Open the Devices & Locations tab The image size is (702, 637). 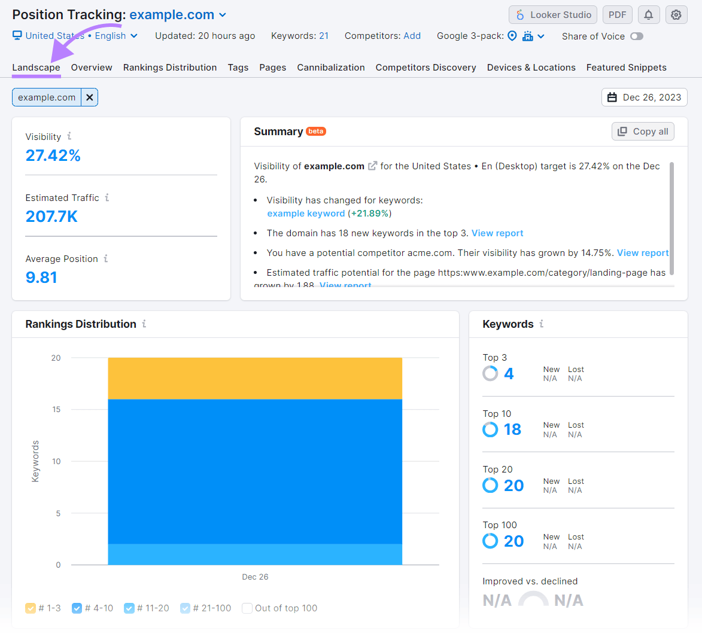pos(531,68)
